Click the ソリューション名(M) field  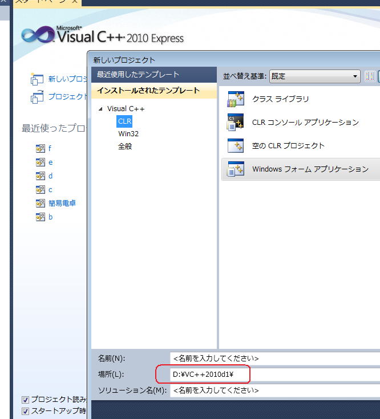pos(275,390)
